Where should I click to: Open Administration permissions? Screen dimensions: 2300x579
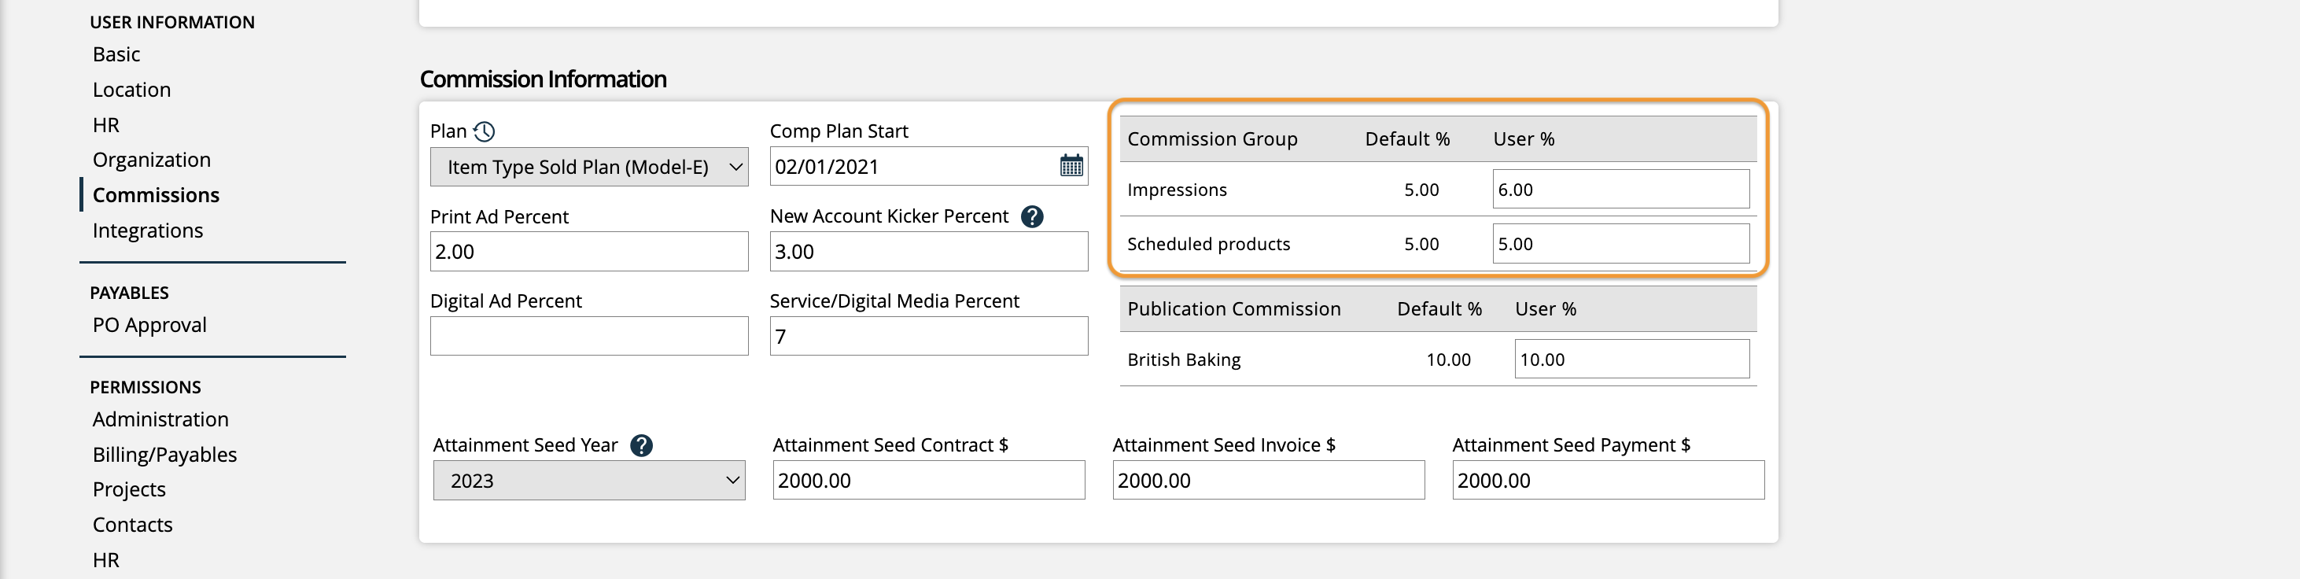click(160, 419)
